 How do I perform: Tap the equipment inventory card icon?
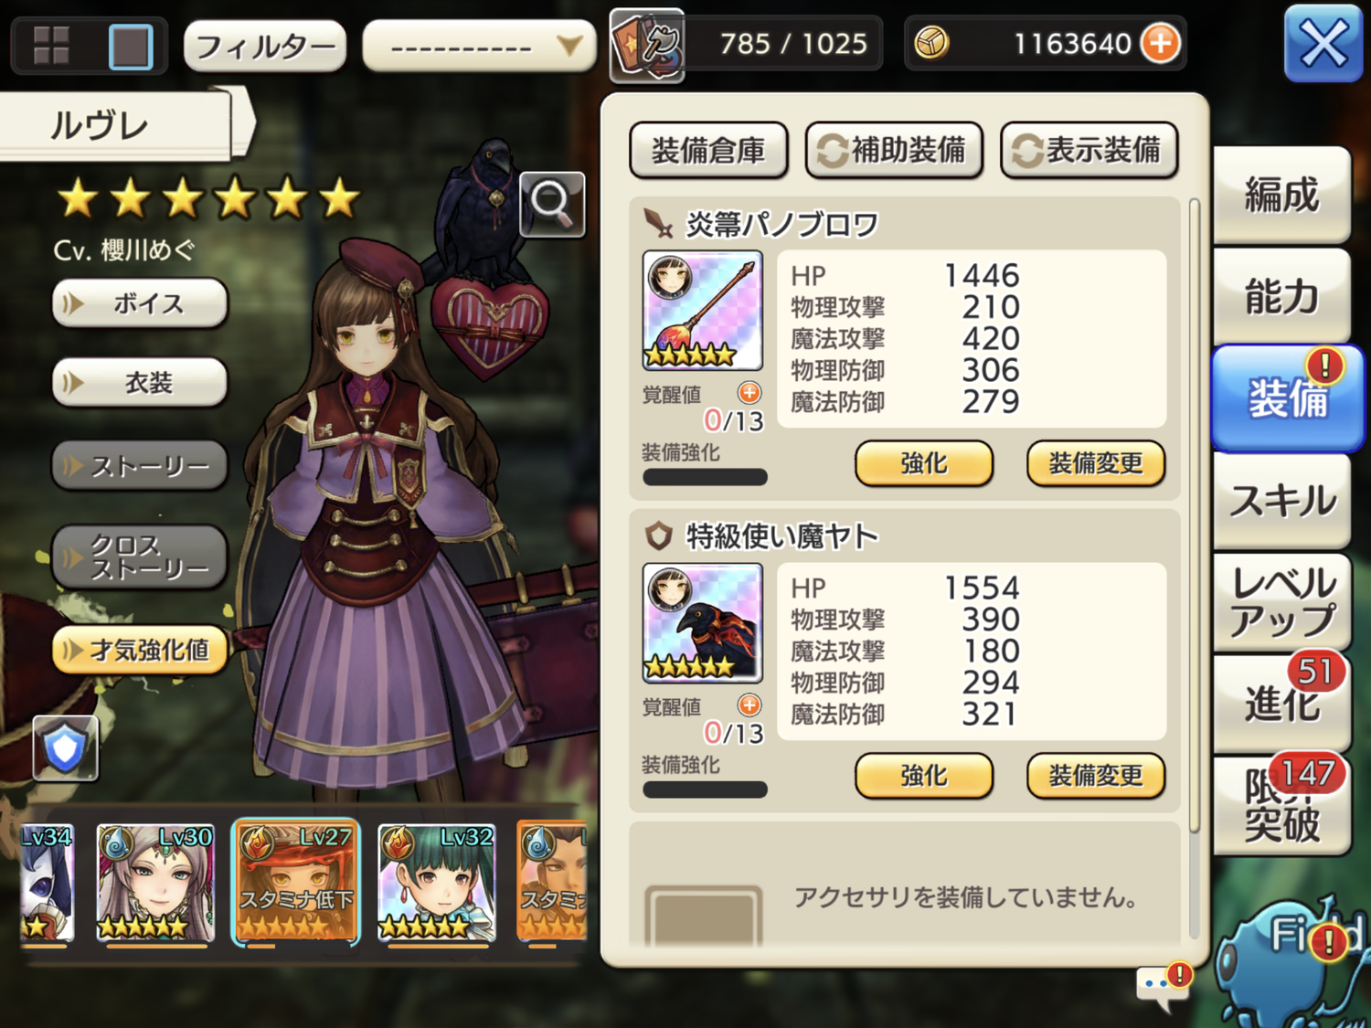click(x=647, y=44)
